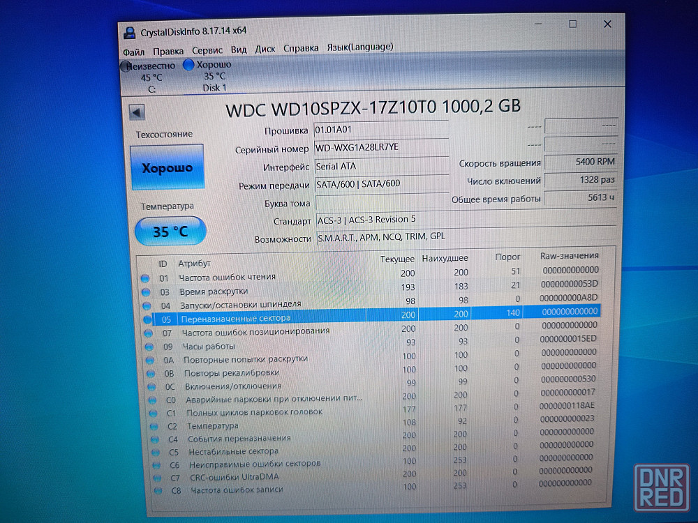
Task: Click the 1328 раз power-on count value
Action: (581, 180)
